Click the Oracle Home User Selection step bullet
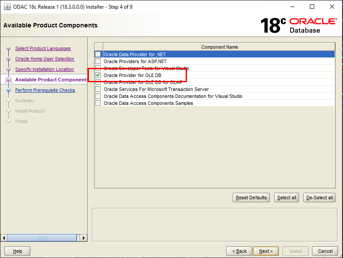This screenshot has height=258, width=343. tap(9, 59)
